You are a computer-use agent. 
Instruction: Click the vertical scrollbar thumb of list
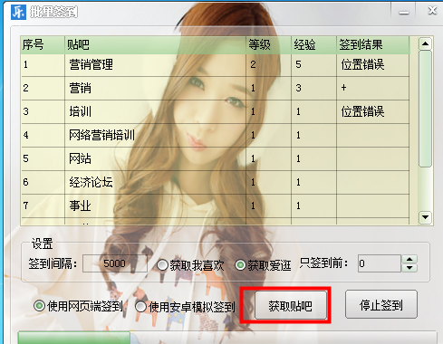[x=425, y=109]
